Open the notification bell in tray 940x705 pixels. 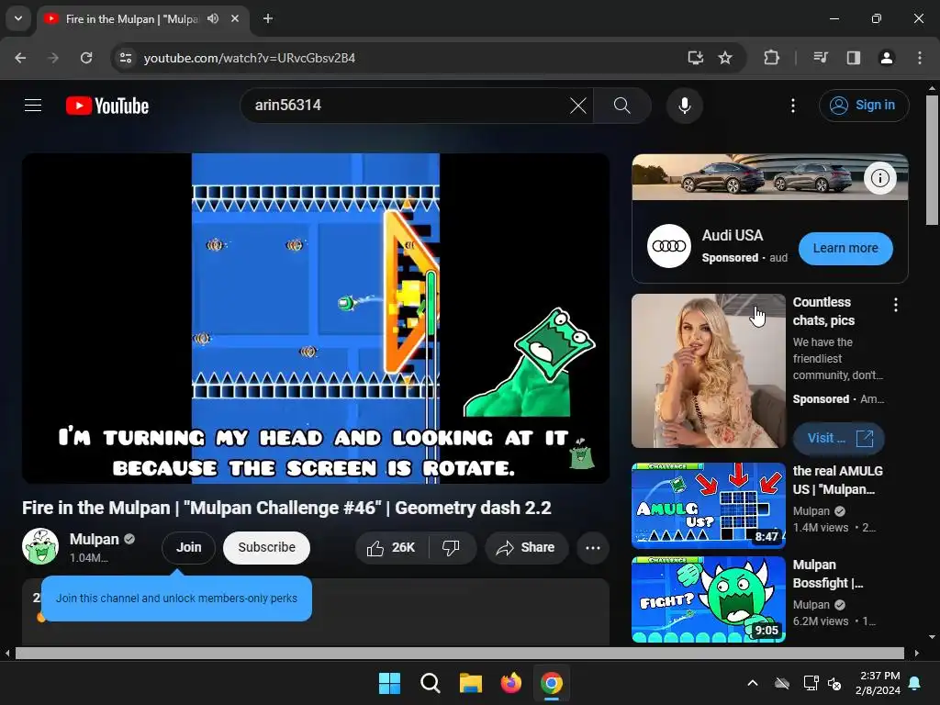[915, 683]
